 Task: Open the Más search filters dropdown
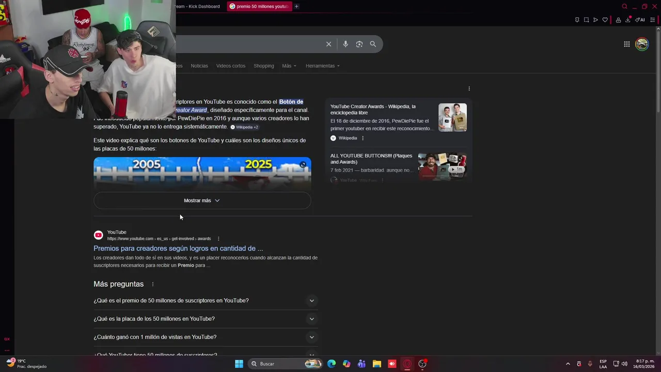pos(289,66)
